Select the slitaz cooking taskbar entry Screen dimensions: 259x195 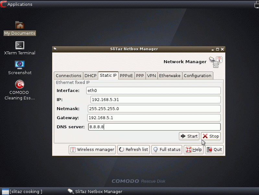click(22, 191)
